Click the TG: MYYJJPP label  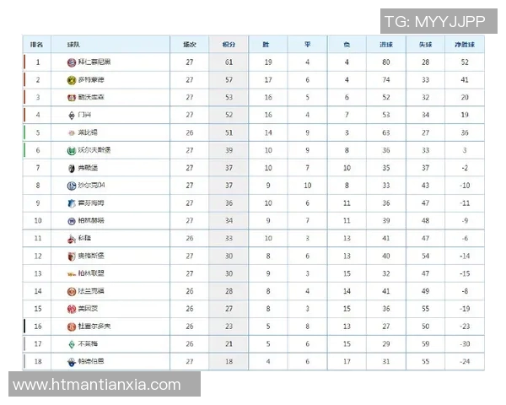pyautogui.click(x=435, y=21)
